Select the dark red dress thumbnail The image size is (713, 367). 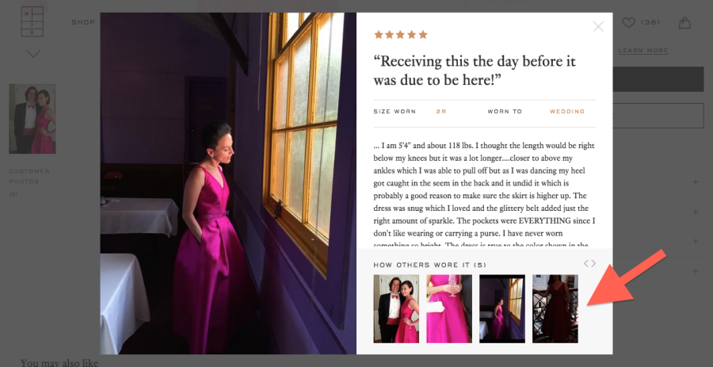555,308
